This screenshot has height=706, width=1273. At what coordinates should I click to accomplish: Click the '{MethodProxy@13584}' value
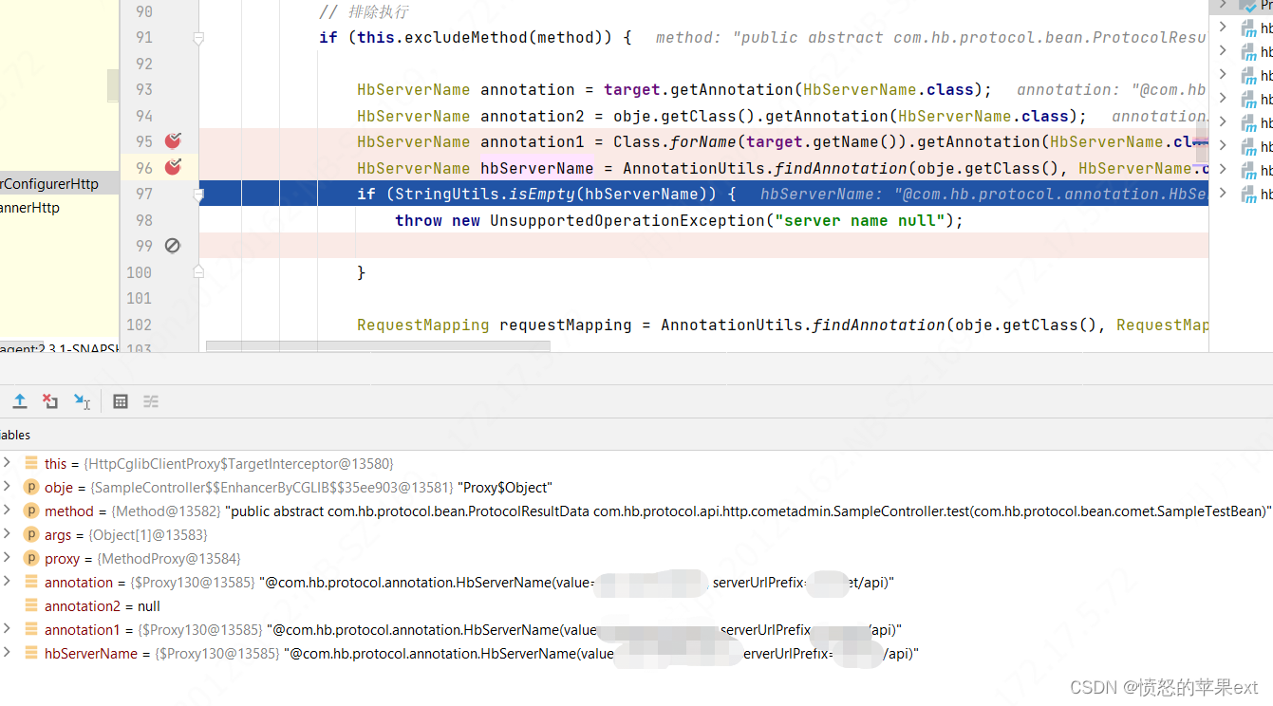pos(169,559)
